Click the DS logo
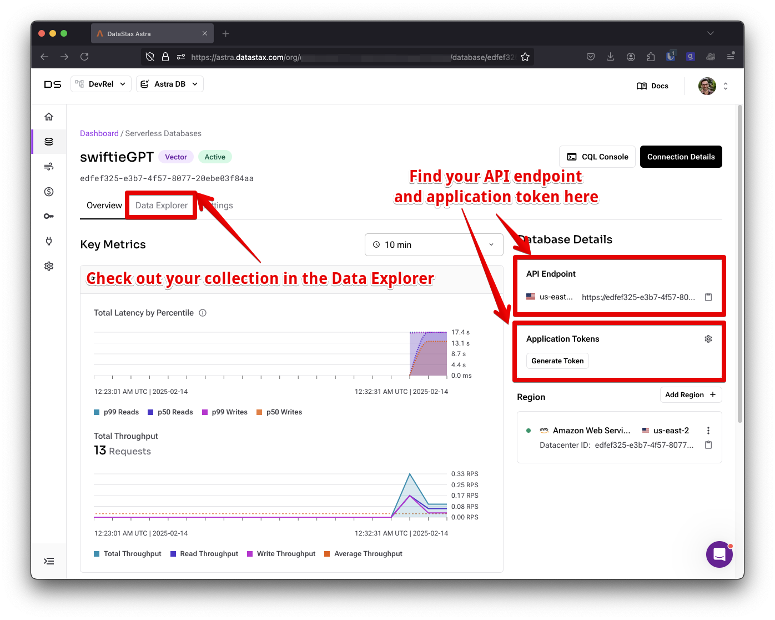 53,84
